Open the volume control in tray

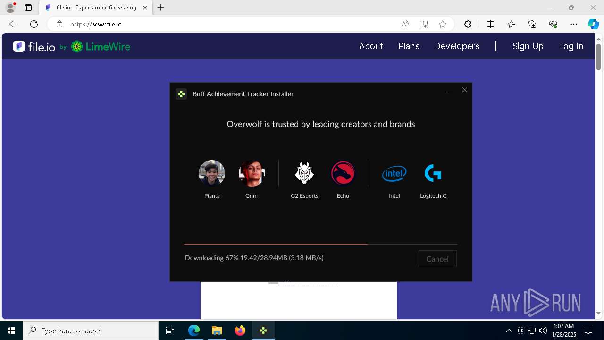pyautogui.click(x=543, y=331)
